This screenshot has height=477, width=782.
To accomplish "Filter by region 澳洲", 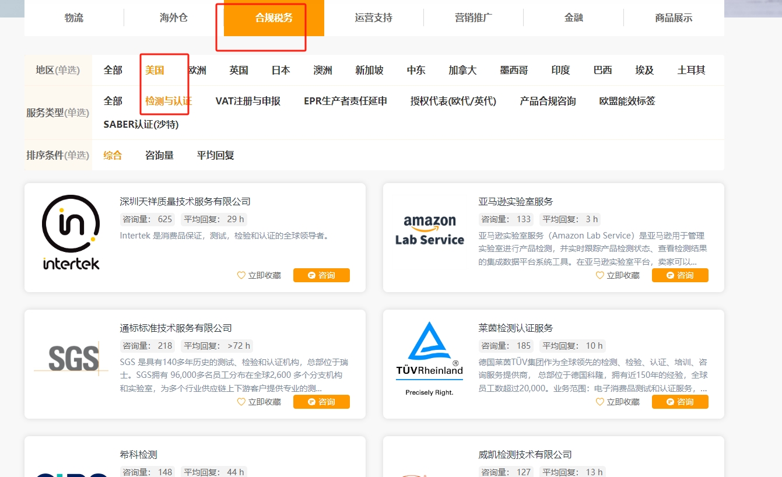I will [x=323, y=70].
